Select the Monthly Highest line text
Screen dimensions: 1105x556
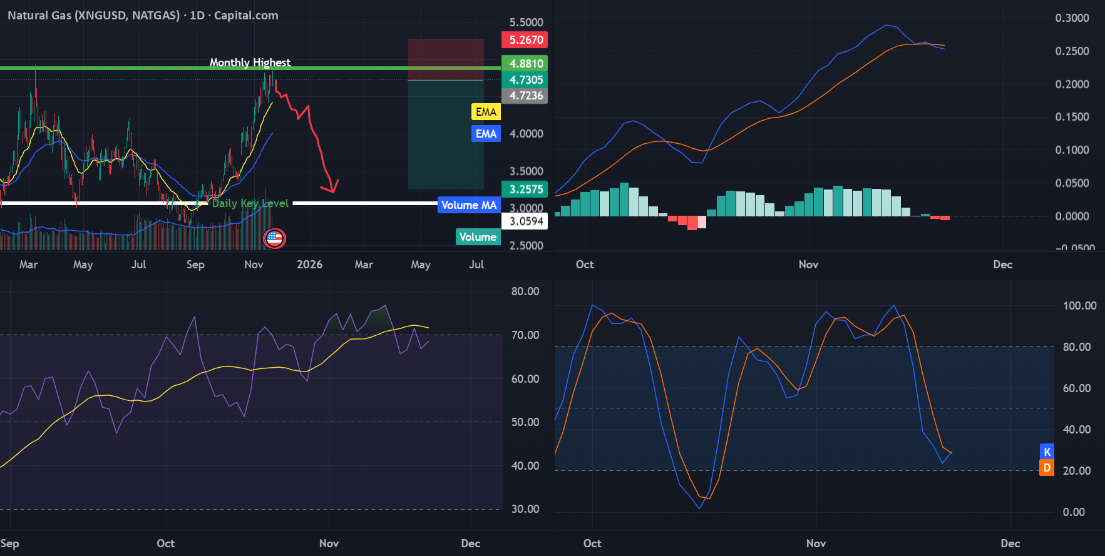250,62
